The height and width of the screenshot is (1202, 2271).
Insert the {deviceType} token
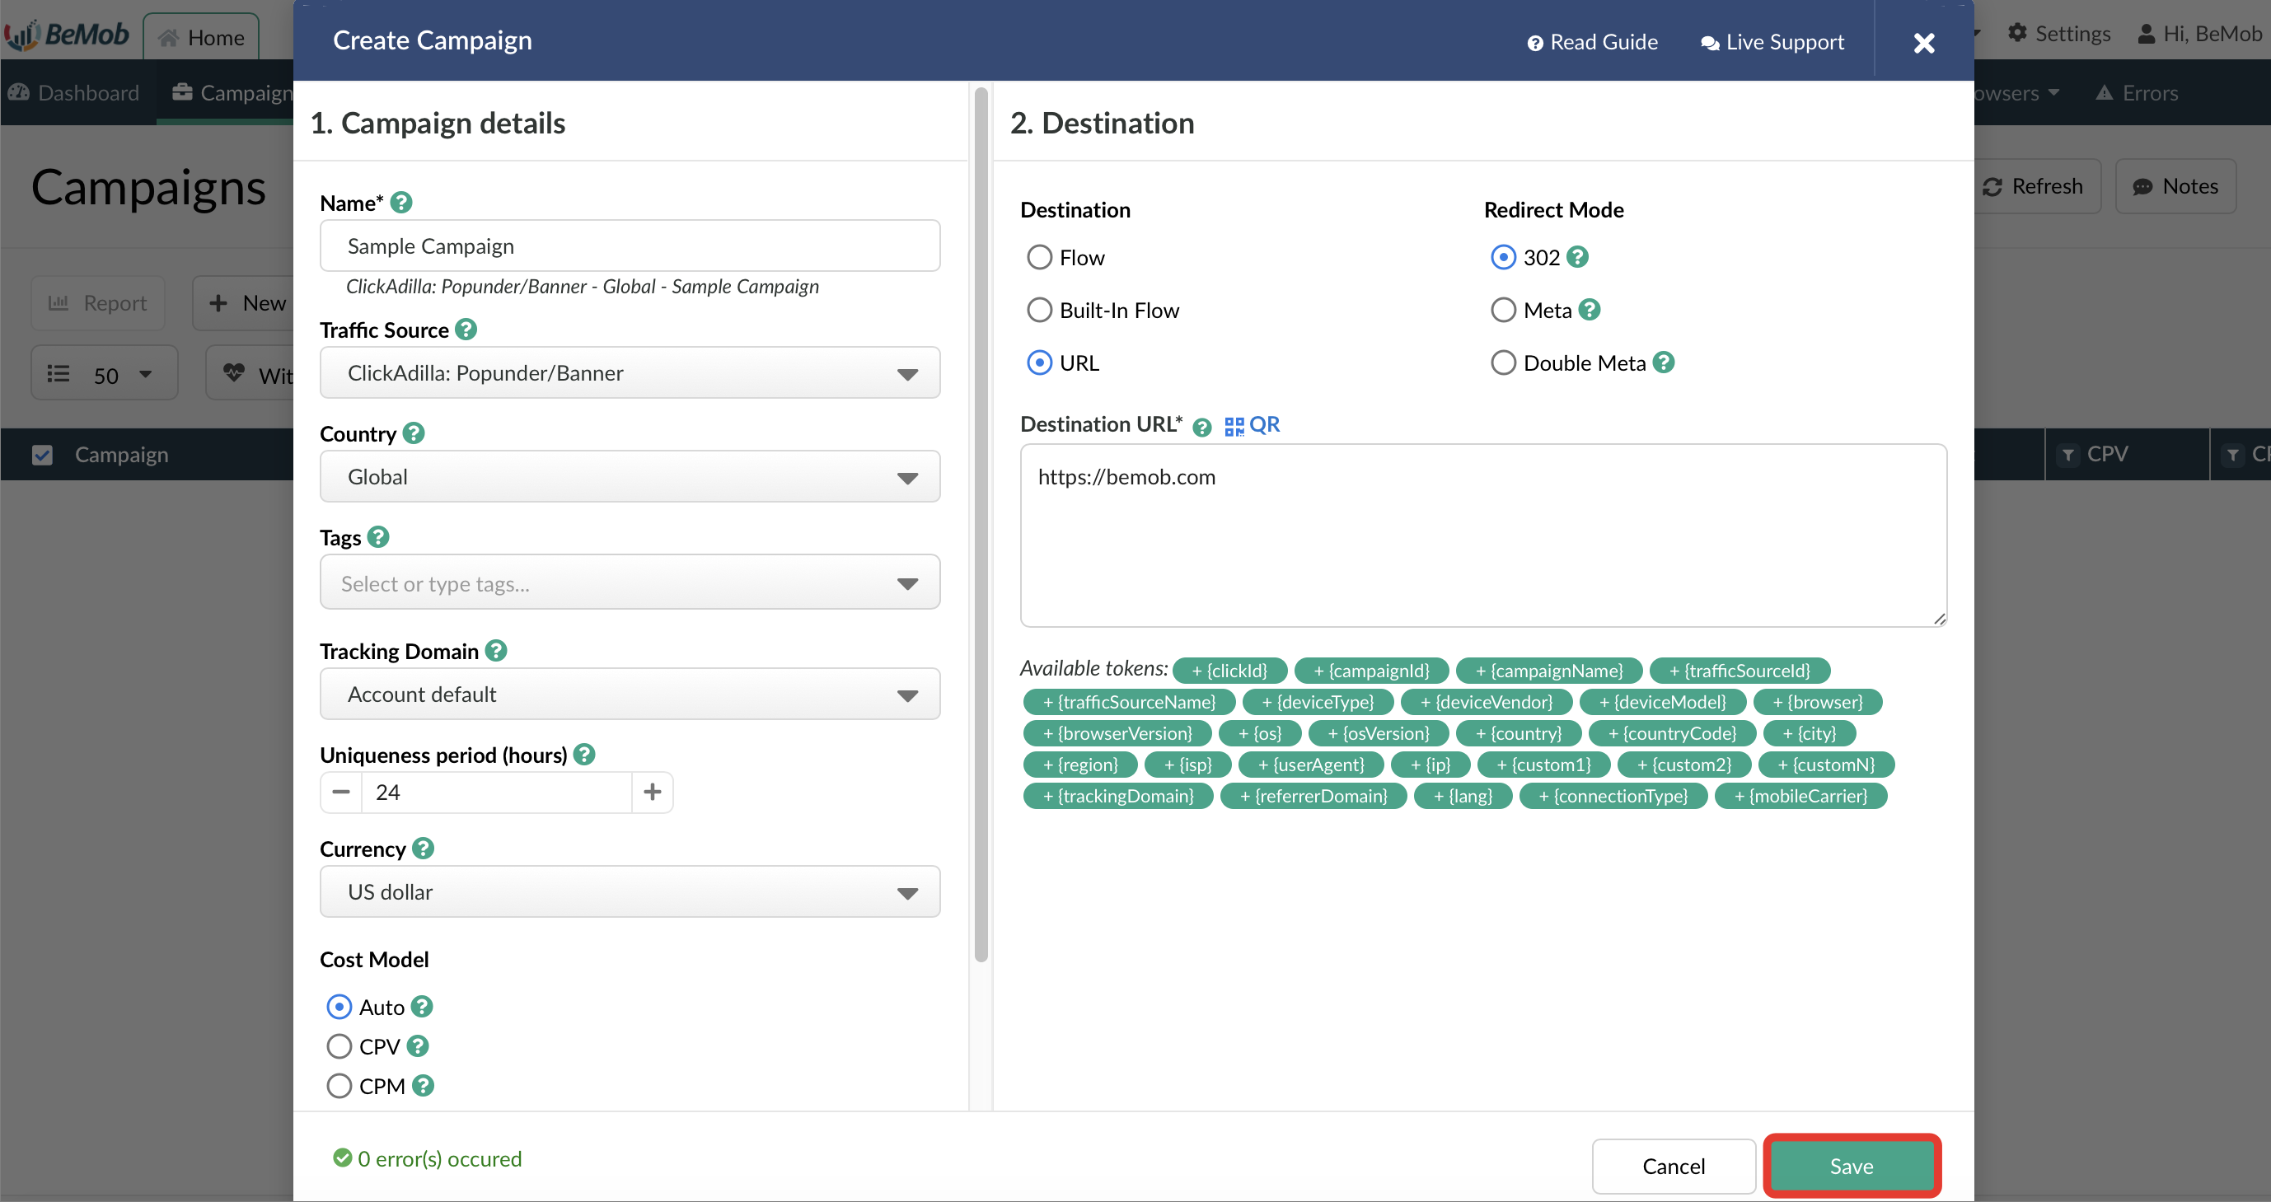coord(1318,703)
